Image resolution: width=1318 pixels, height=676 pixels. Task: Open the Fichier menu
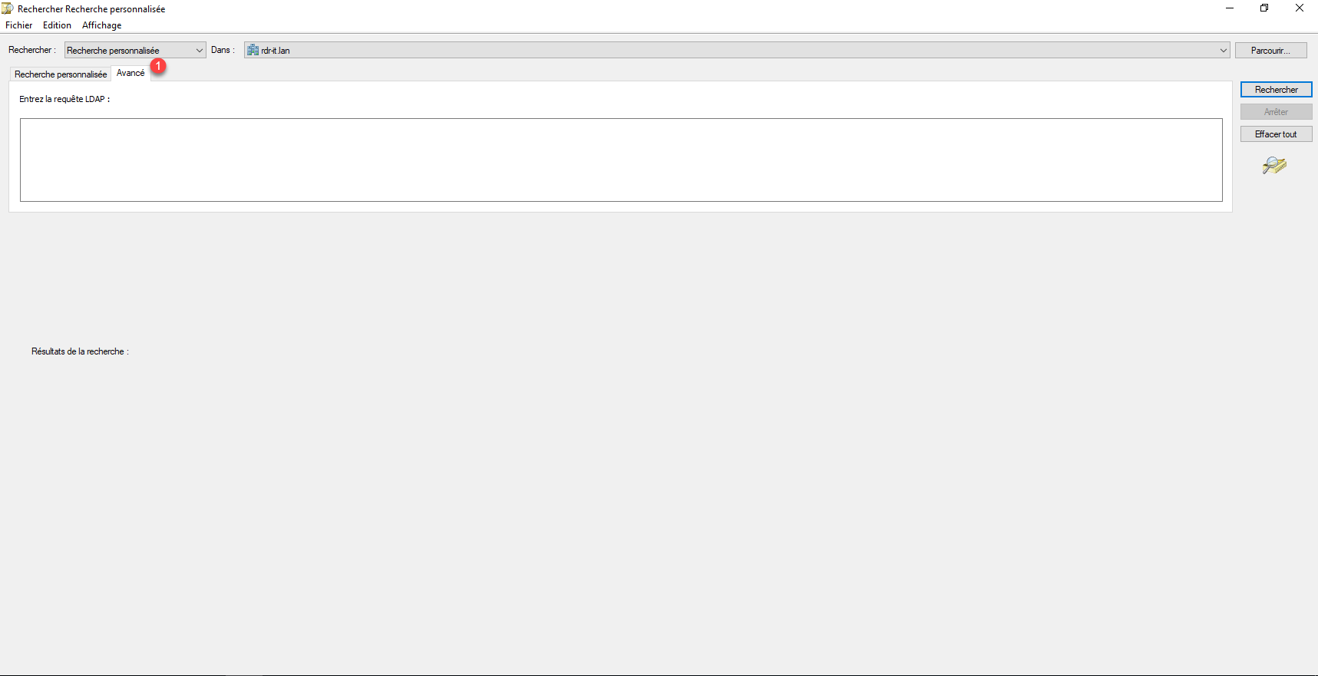point(19,25)
